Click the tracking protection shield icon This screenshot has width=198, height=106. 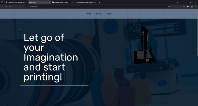coord(25,7)
